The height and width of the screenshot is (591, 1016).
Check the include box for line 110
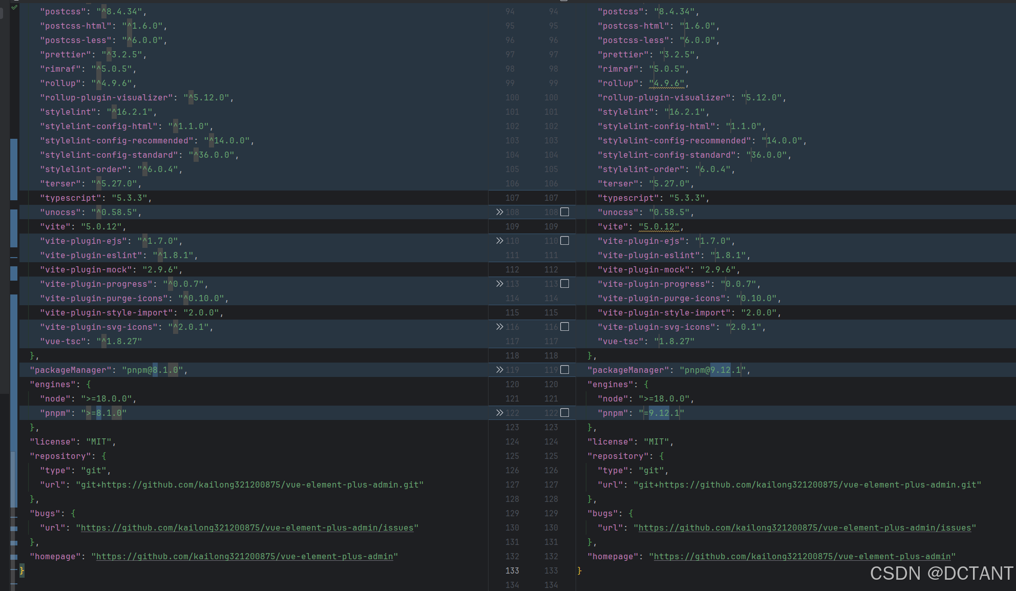click(564, 241)
